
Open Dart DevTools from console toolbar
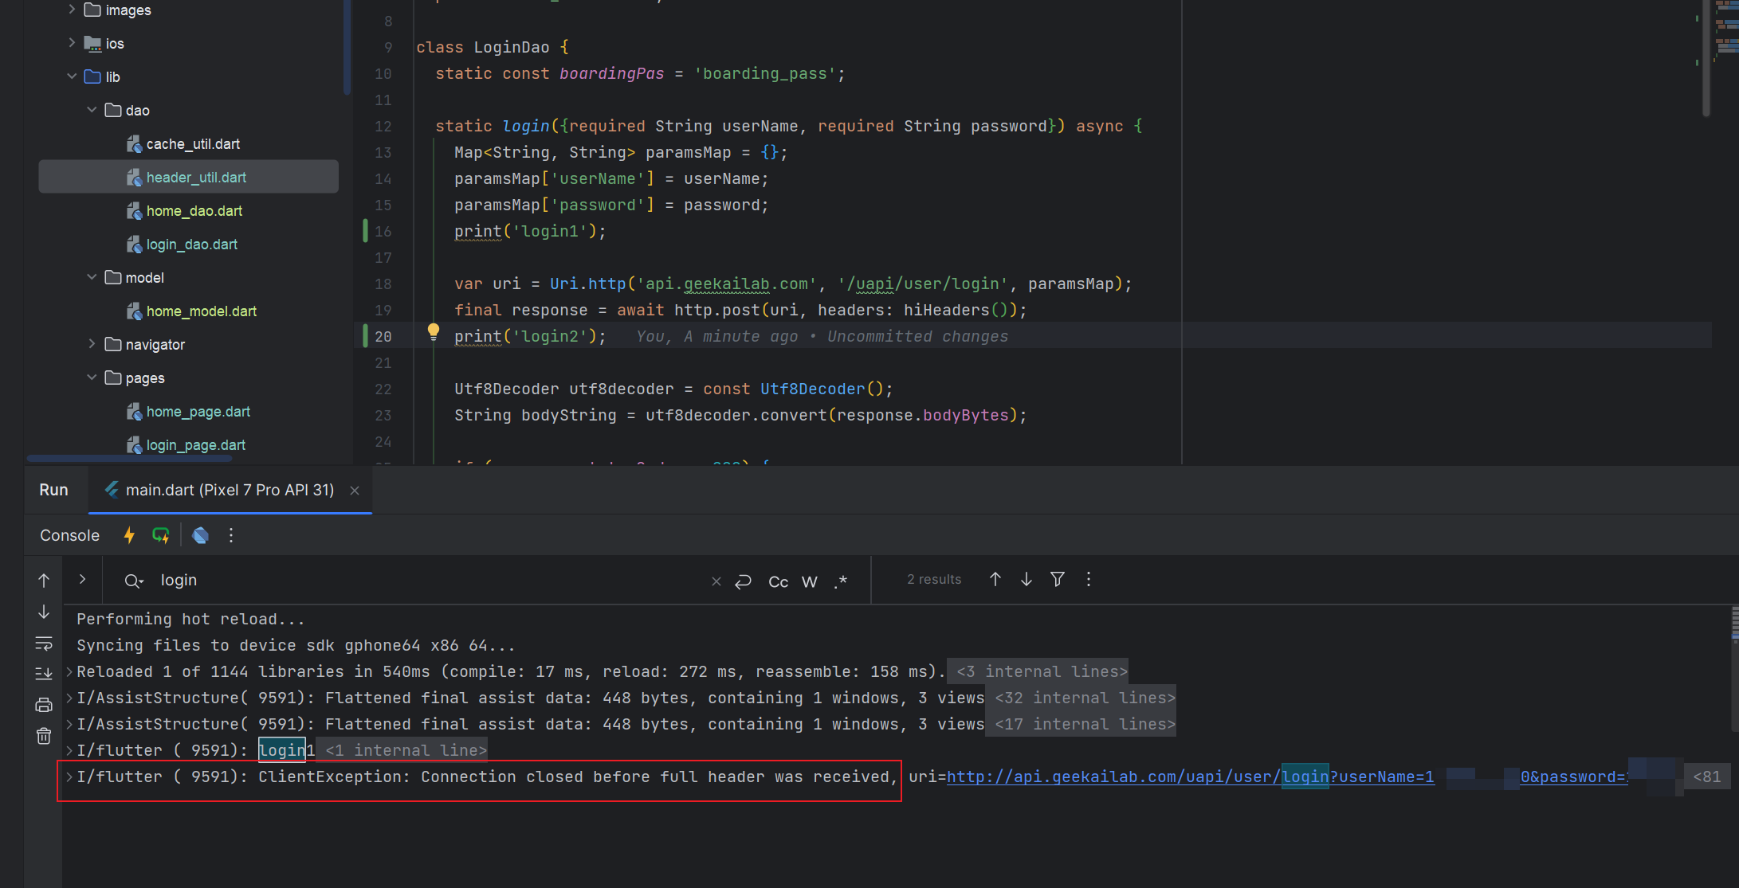click(x=201, y=535)
